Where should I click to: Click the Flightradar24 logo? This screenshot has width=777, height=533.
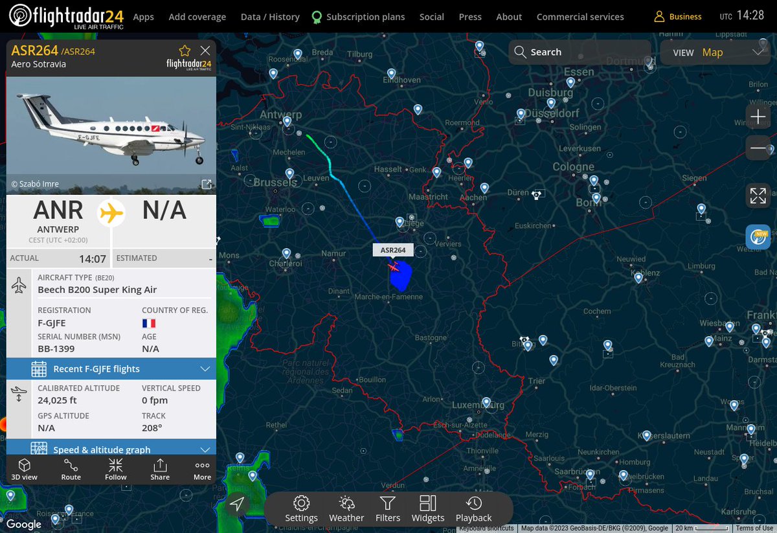pos(66,17)
